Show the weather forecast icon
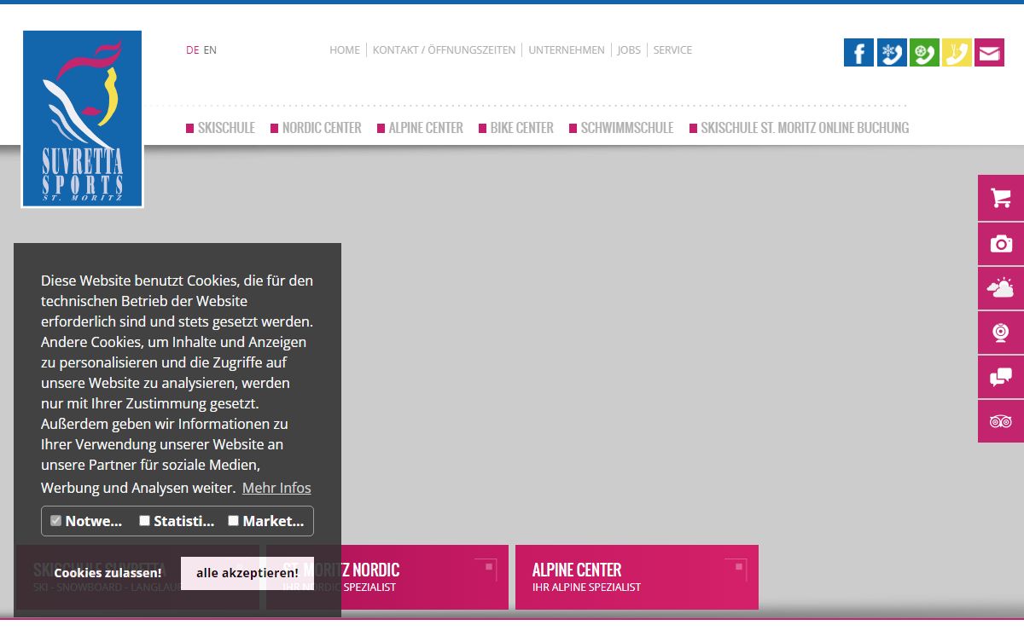 [x=1001, y=288]
